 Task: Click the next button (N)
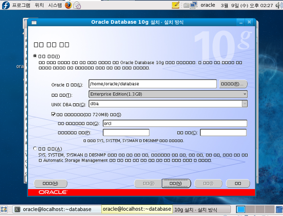(x=176, y=184)
